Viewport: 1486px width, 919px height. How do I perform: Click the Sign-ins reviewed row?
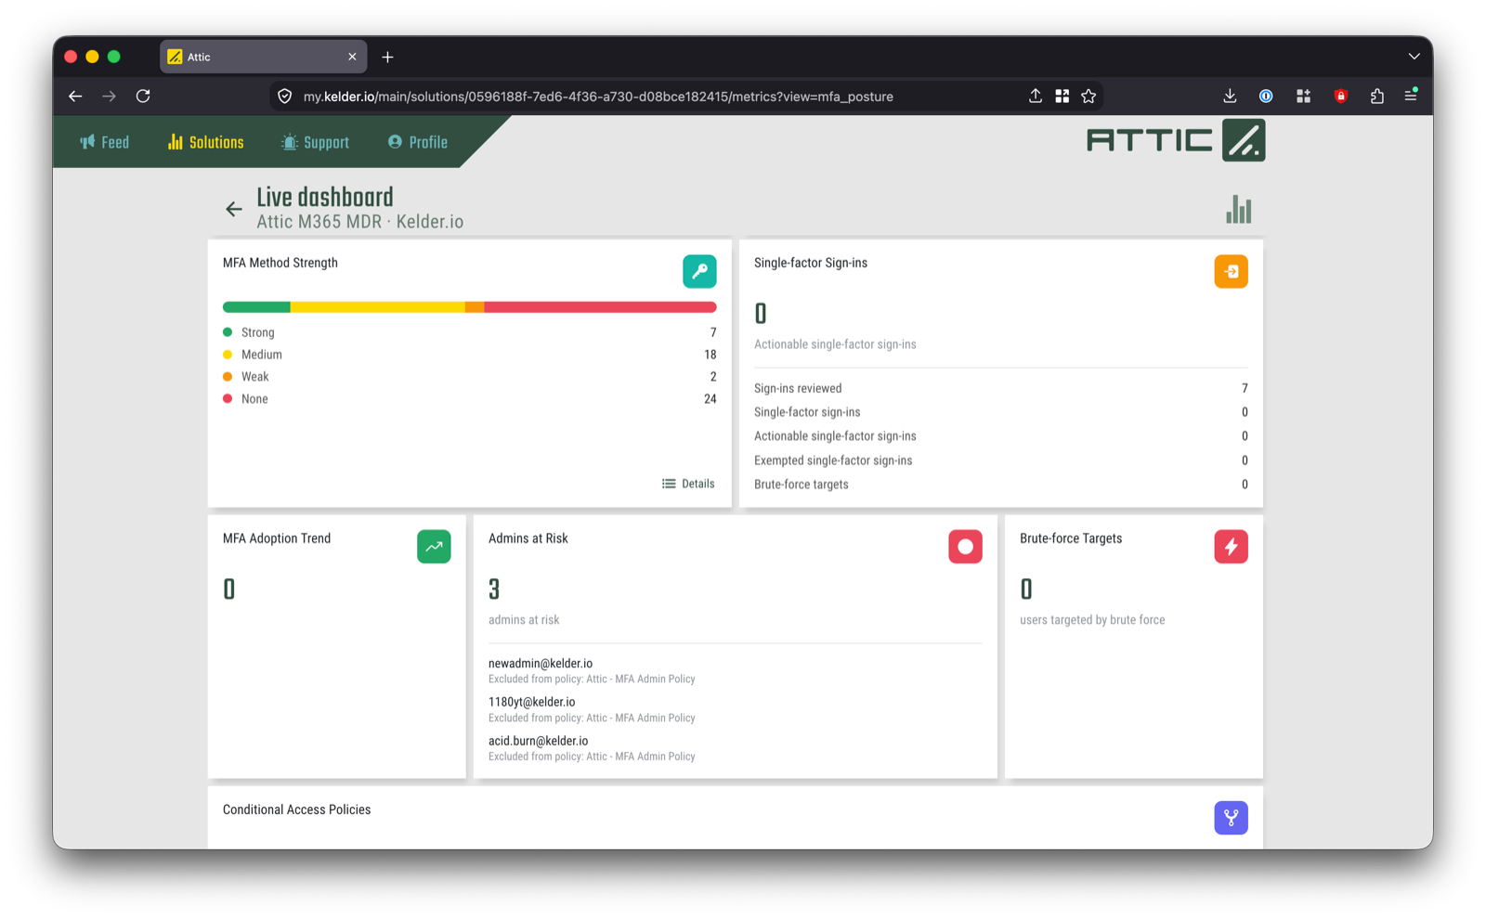tap(1000, 389)
